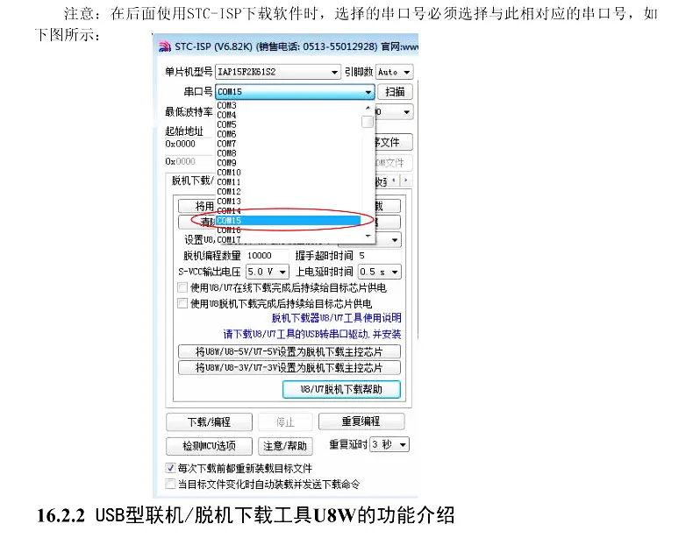The height and width of the screenshot is (538, 693).
Task: Click the 下载/编程 button
Action: click(x=209, y=422)
